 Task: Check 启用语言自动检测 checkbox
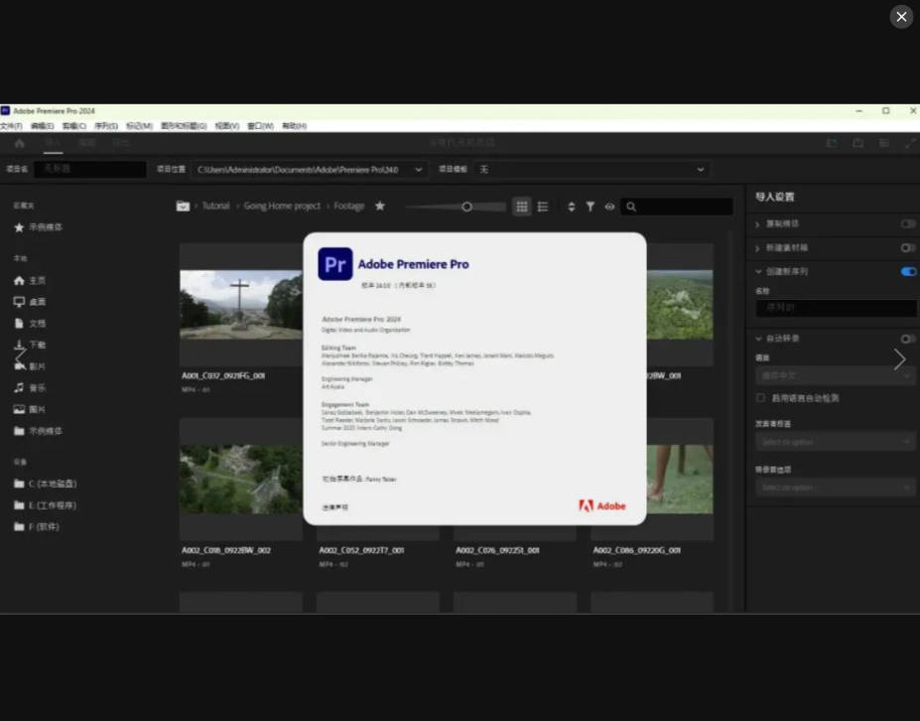pos(760,397)
